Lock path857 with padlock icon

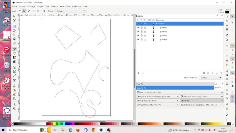click(142, 32)
